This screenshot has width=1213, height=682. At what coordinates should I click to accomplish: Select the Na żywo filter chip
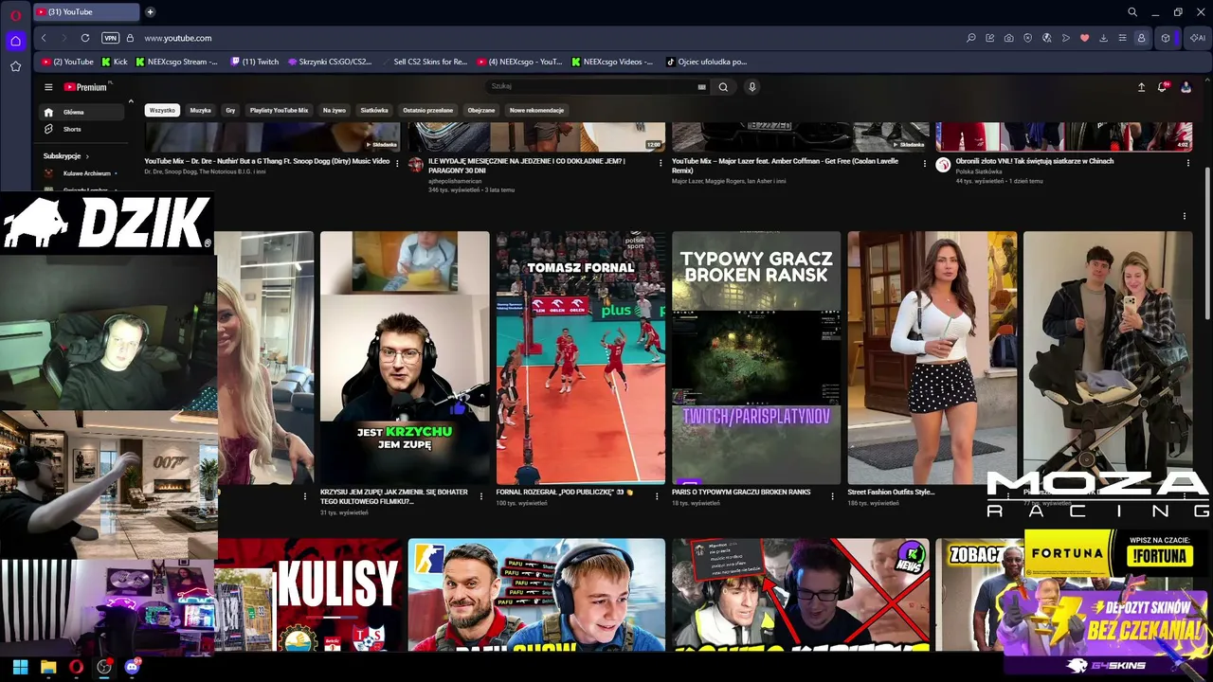pos(335,110)
